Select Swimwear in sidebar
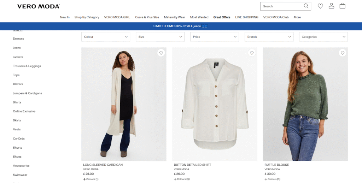The height and width of the screenshot is (183, 362). (x=20, y=175)
